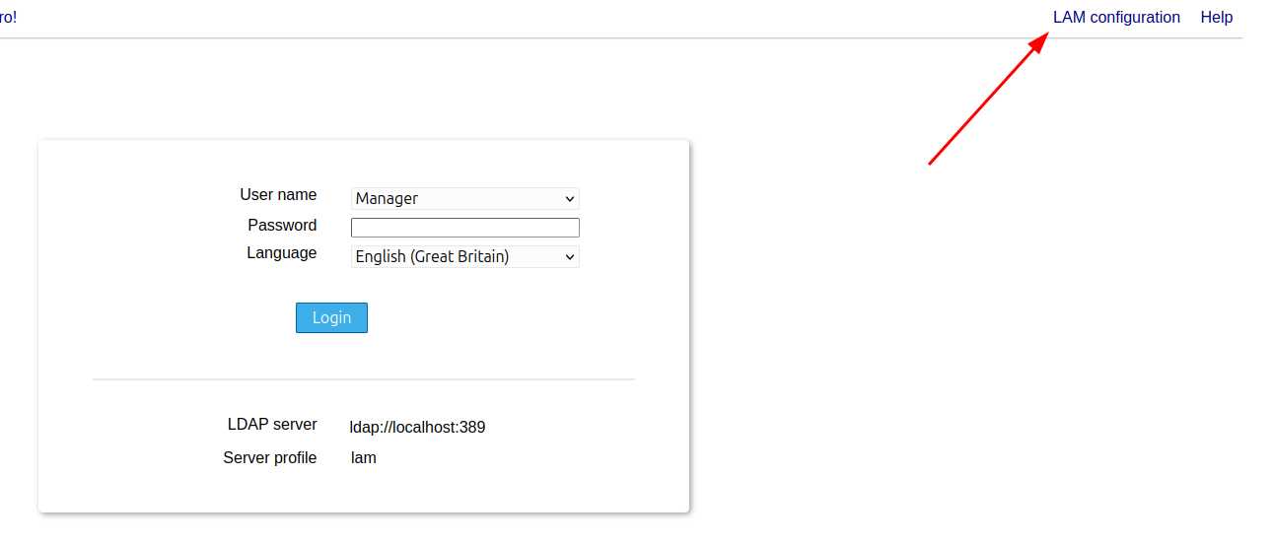Click the "LDAP server" label
1274x544 pixels.
click(272, 425)
